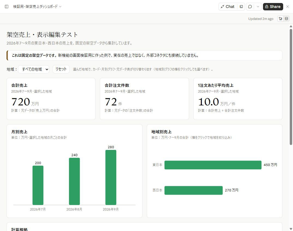Click the Updated 2m ago text
The height and width of the screenshot is (231, 293).
(x=261, y=19)
